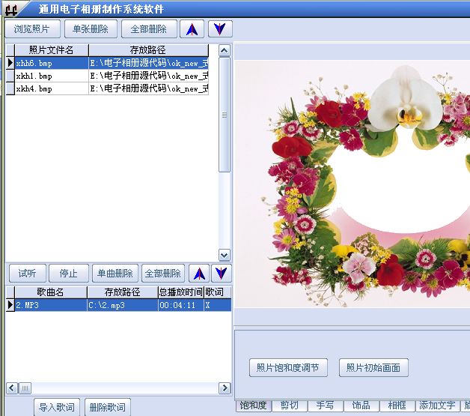
Task: Click the song list horizontal scrollbar thumb
Action: pos(25,388)
